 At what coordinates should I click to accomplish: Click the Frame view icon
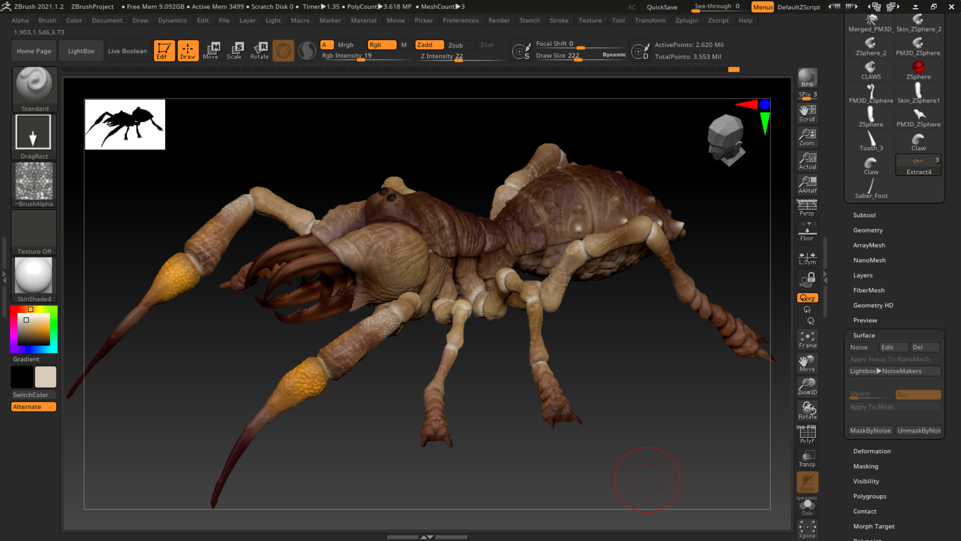(x=807, y=339)
